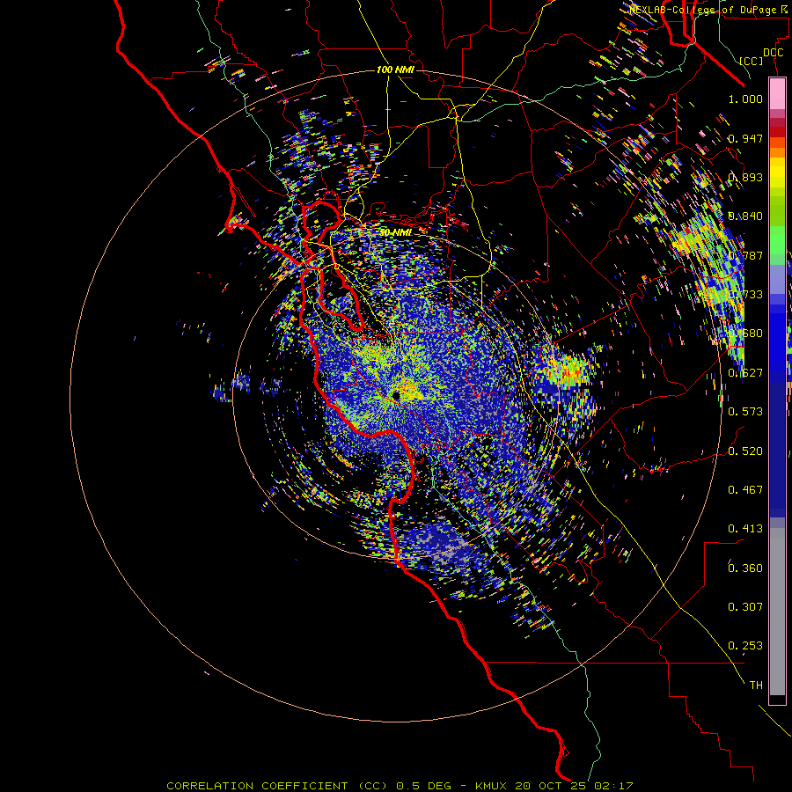Click the Correlation Coefficient KMUX caption text
The width and height of the screenshot is (792, 792).
[400, 786]
